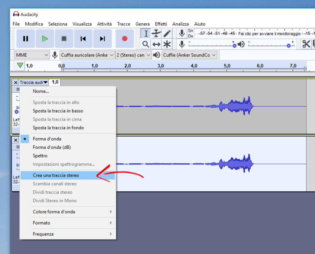Choose Dividi traccia stereo

click(68, 192)
